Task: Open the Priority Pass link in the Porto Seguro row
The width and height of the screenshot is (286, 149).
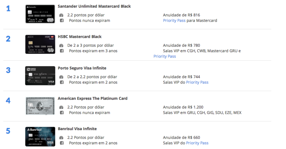Action: point(197,82)
